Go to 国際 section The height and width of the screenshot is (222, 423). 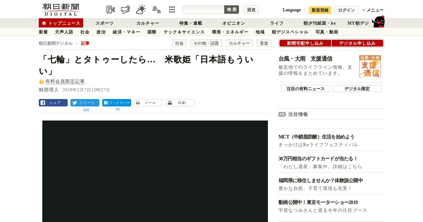click(152, 32)
